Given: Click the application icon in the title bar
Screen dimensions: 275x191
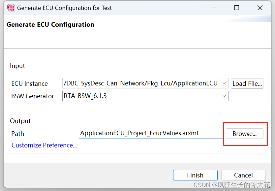Looking at the screenshot, I should coord(11,8).
